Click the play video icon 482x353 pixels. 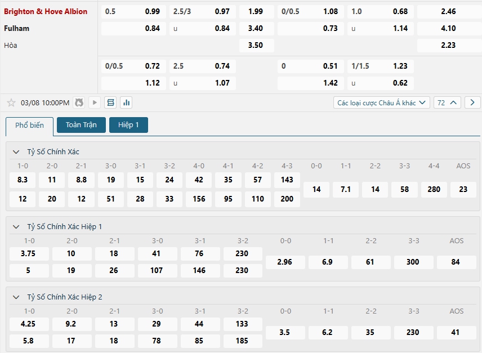pos(95,102)
